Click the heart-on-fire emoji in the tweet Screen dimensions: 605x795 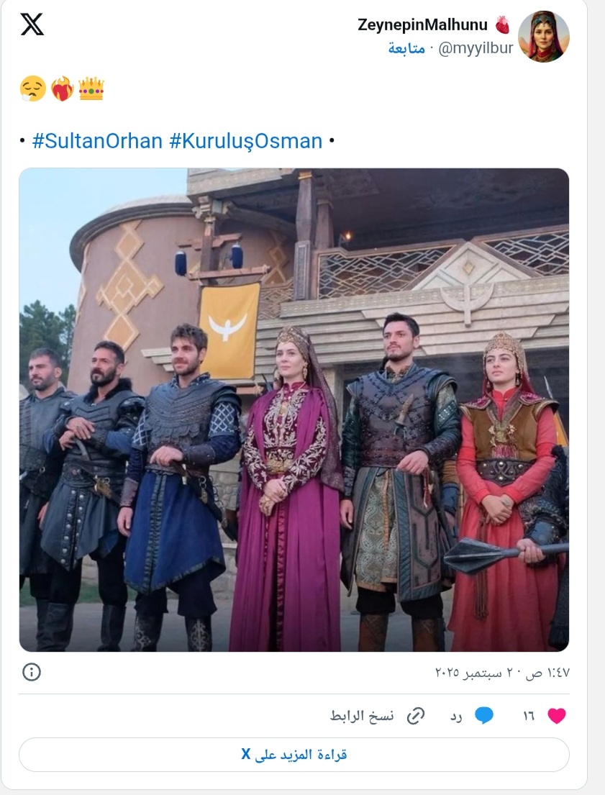pos(62,88)
